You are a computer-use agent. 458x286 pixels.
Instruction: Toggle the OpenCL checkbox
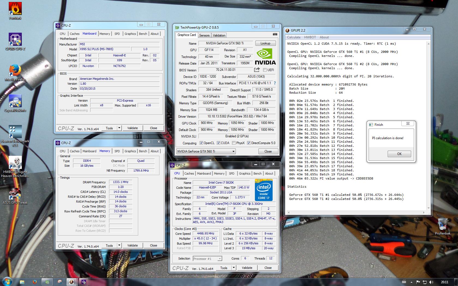[x=201, y=143]
